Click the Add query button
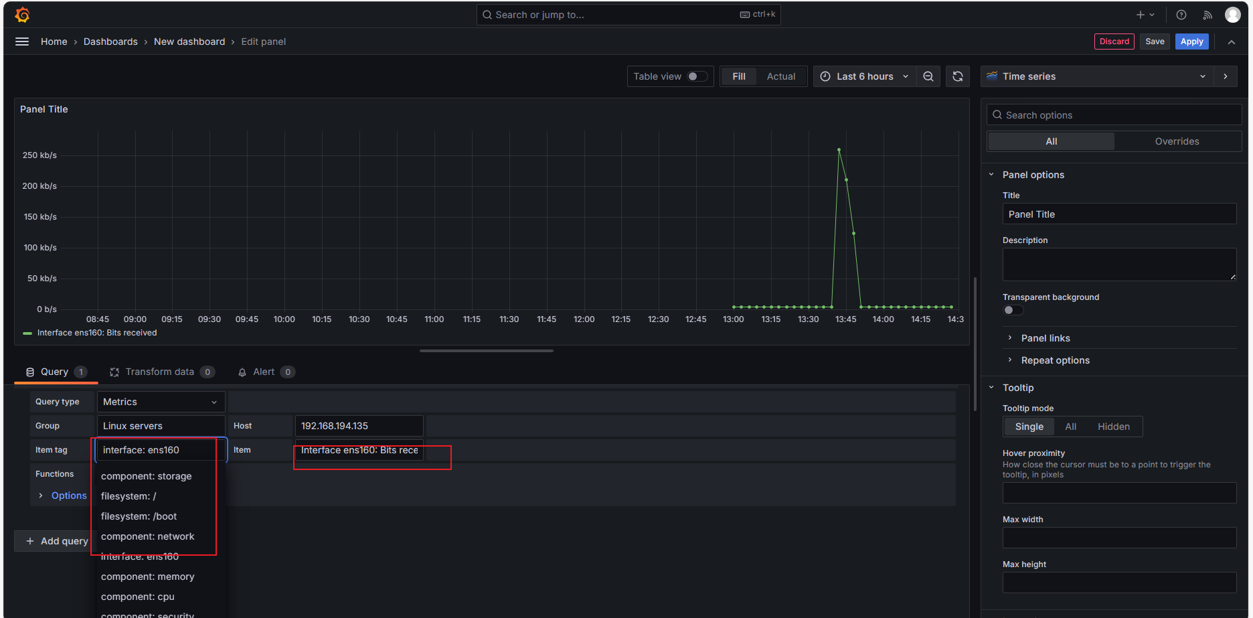Viewport: 1253px width, 618px height. (56, 541)
